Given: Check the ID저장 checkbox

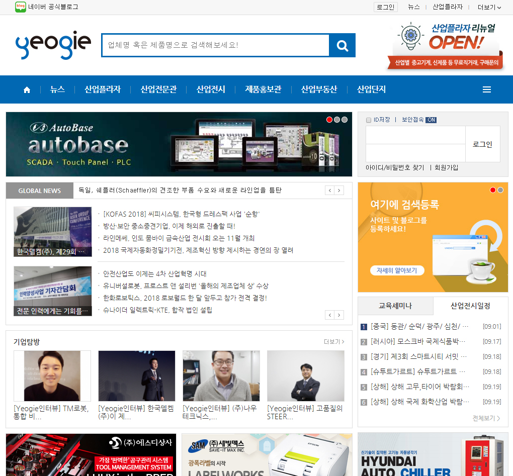Looking at the screenshot, I should coord(369,120).
